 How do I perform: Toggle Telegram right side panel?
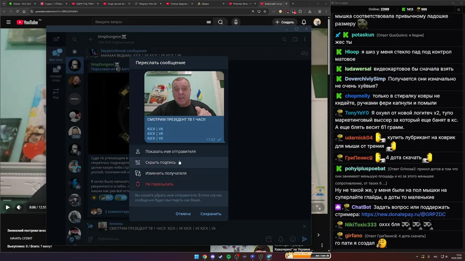pyautogui.click(x=295, y=39)
